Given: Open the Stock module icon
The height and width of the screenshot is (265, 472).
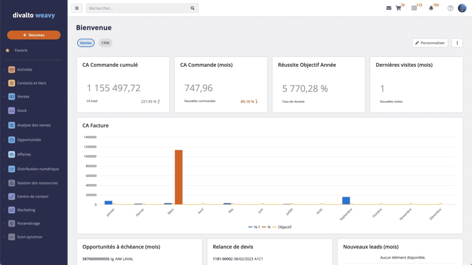Looking at the screenshot, I should point(12,110).
